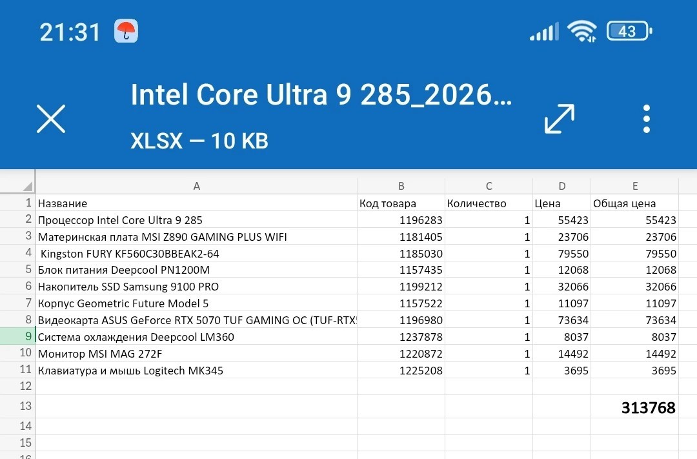The width and height of the screenshot is (697, 459).
Task: Click the total cell 313768
Action: point(635,407)
